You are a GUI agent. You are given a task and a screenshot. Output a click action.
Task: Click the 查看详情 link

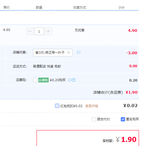tap(92, 106)
